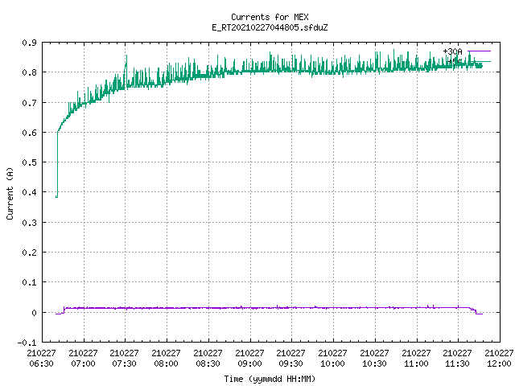Select the y-axis tick label '-0.1'
The image size is (515, 386).
pos(27,343)
